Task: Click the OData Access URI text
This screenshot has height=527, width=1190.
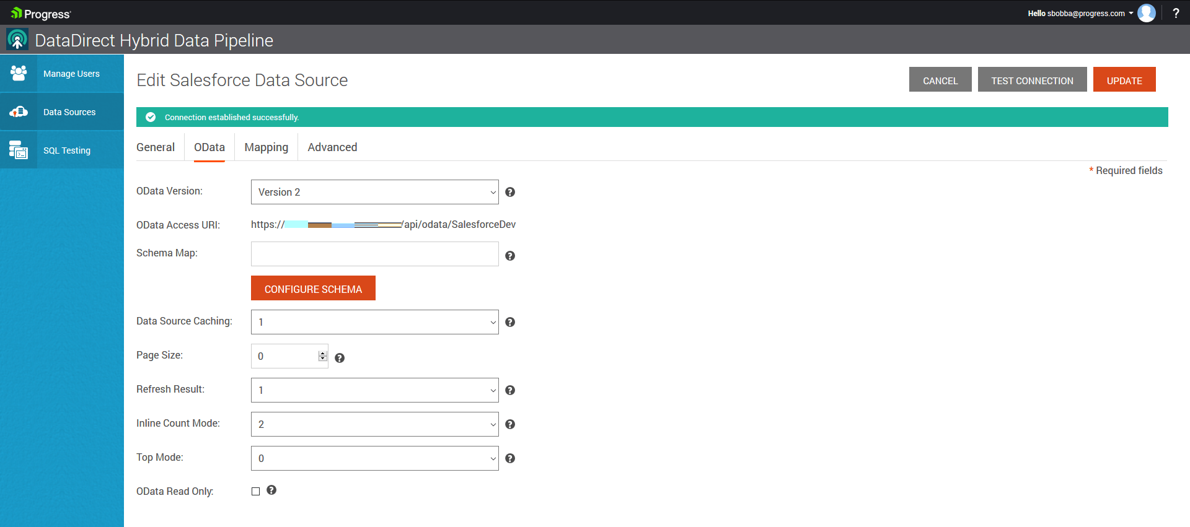Action: coord(383,224)
